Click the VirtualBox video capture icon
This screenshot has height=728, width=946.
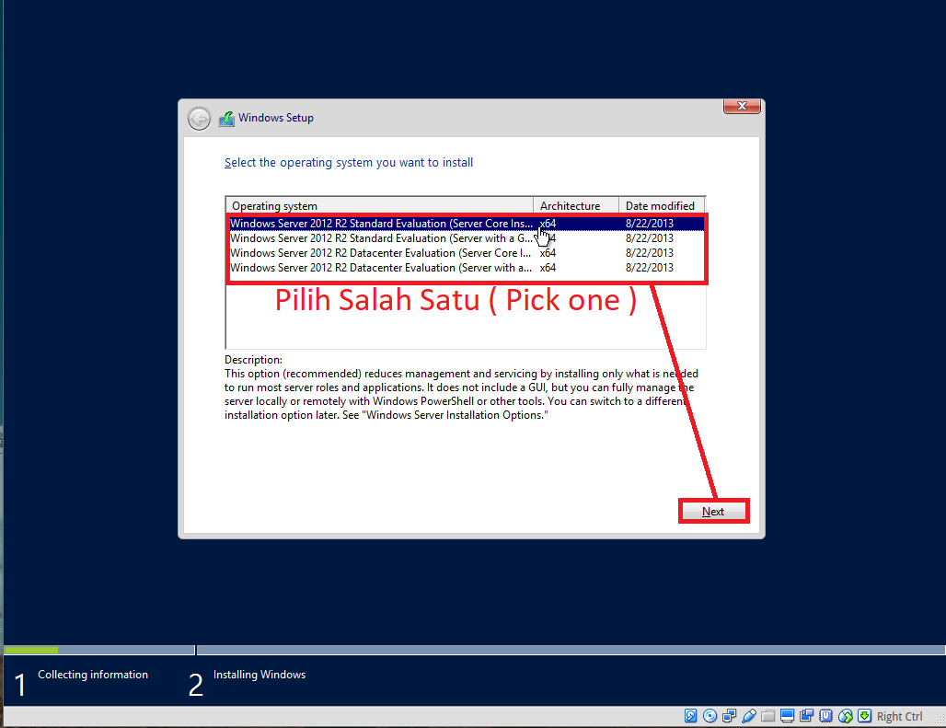click(807, 716)
